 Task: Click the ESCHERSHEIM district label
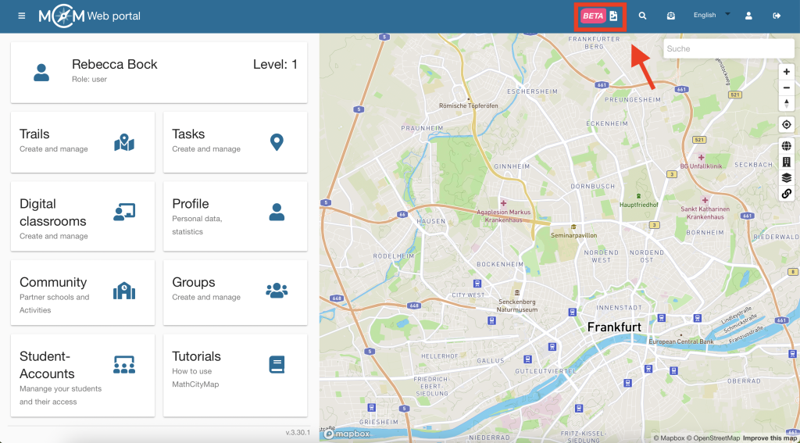pos(533,91)
